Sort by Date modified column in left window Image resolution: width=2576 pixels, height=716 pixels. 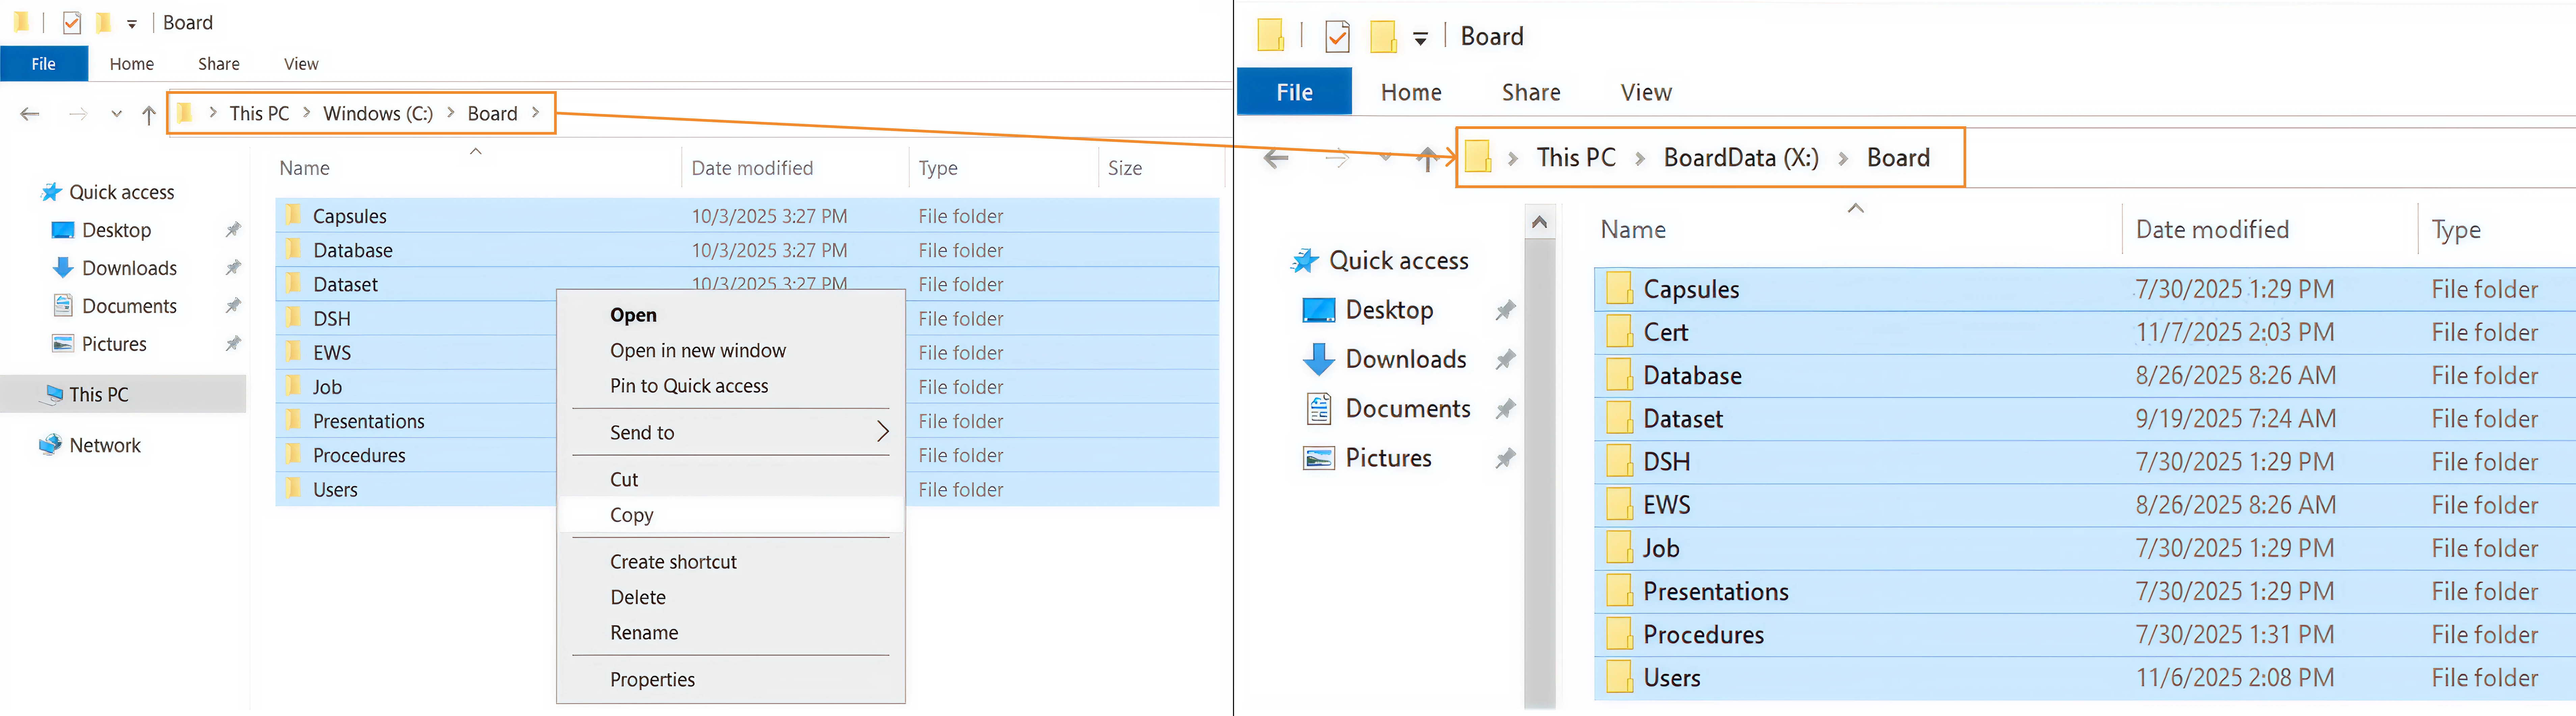click(752, 168)
